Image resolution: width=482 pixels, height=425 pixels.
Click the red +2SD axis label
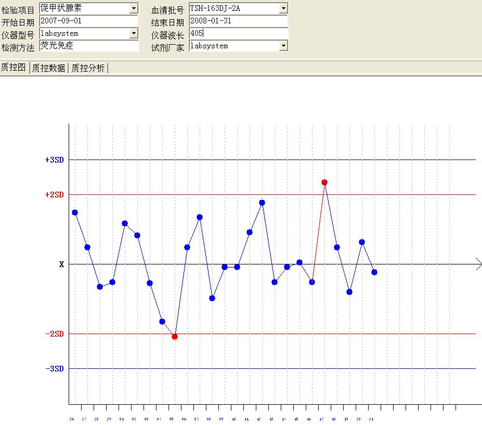click(x=54, y=195)
